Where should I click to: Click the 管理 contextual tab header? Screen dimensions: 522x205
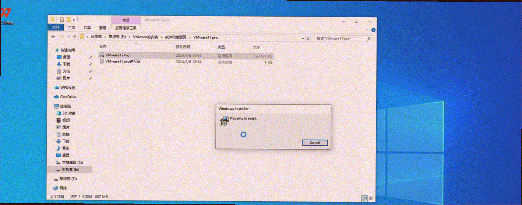[126, 20]
